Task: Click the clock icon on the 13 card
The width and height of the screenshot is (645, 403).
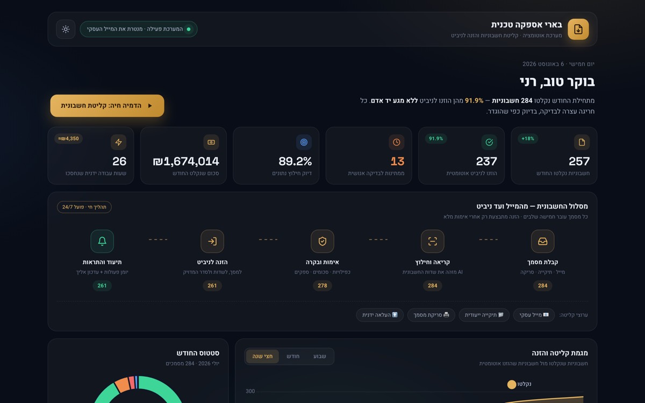Action: (x=397, y=142)
